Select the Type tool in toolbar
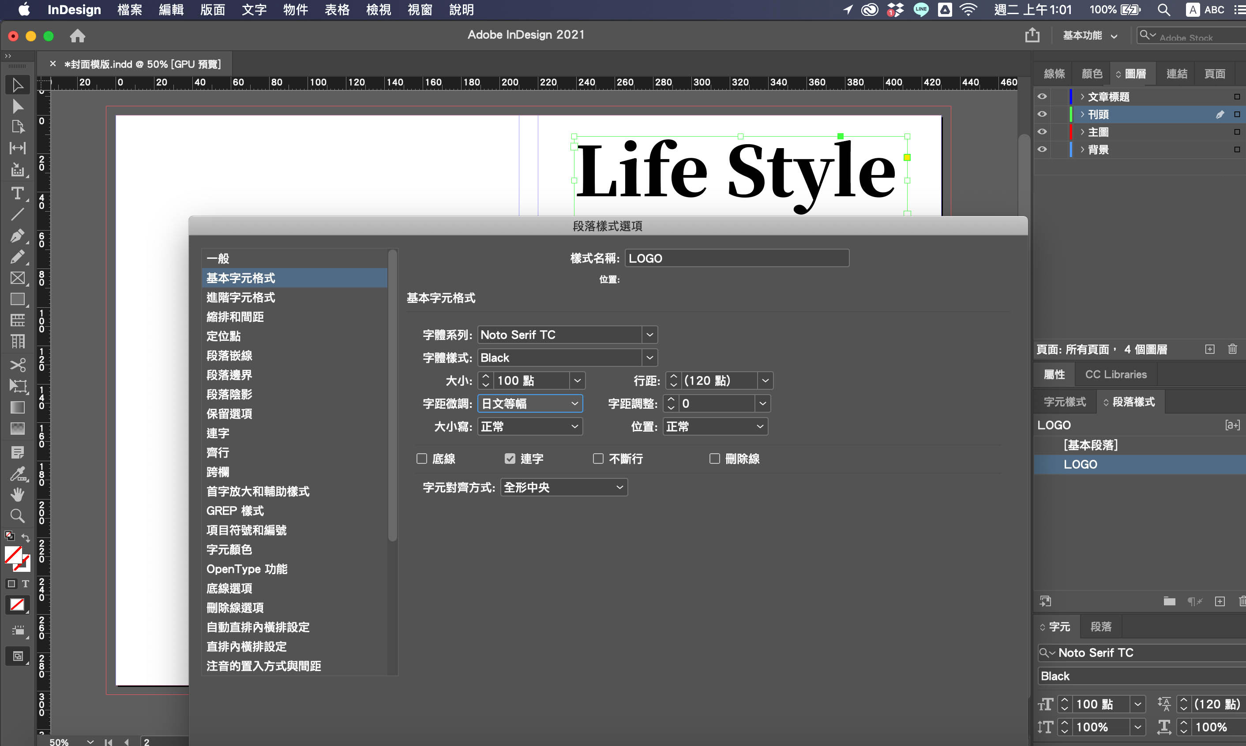 17,194
